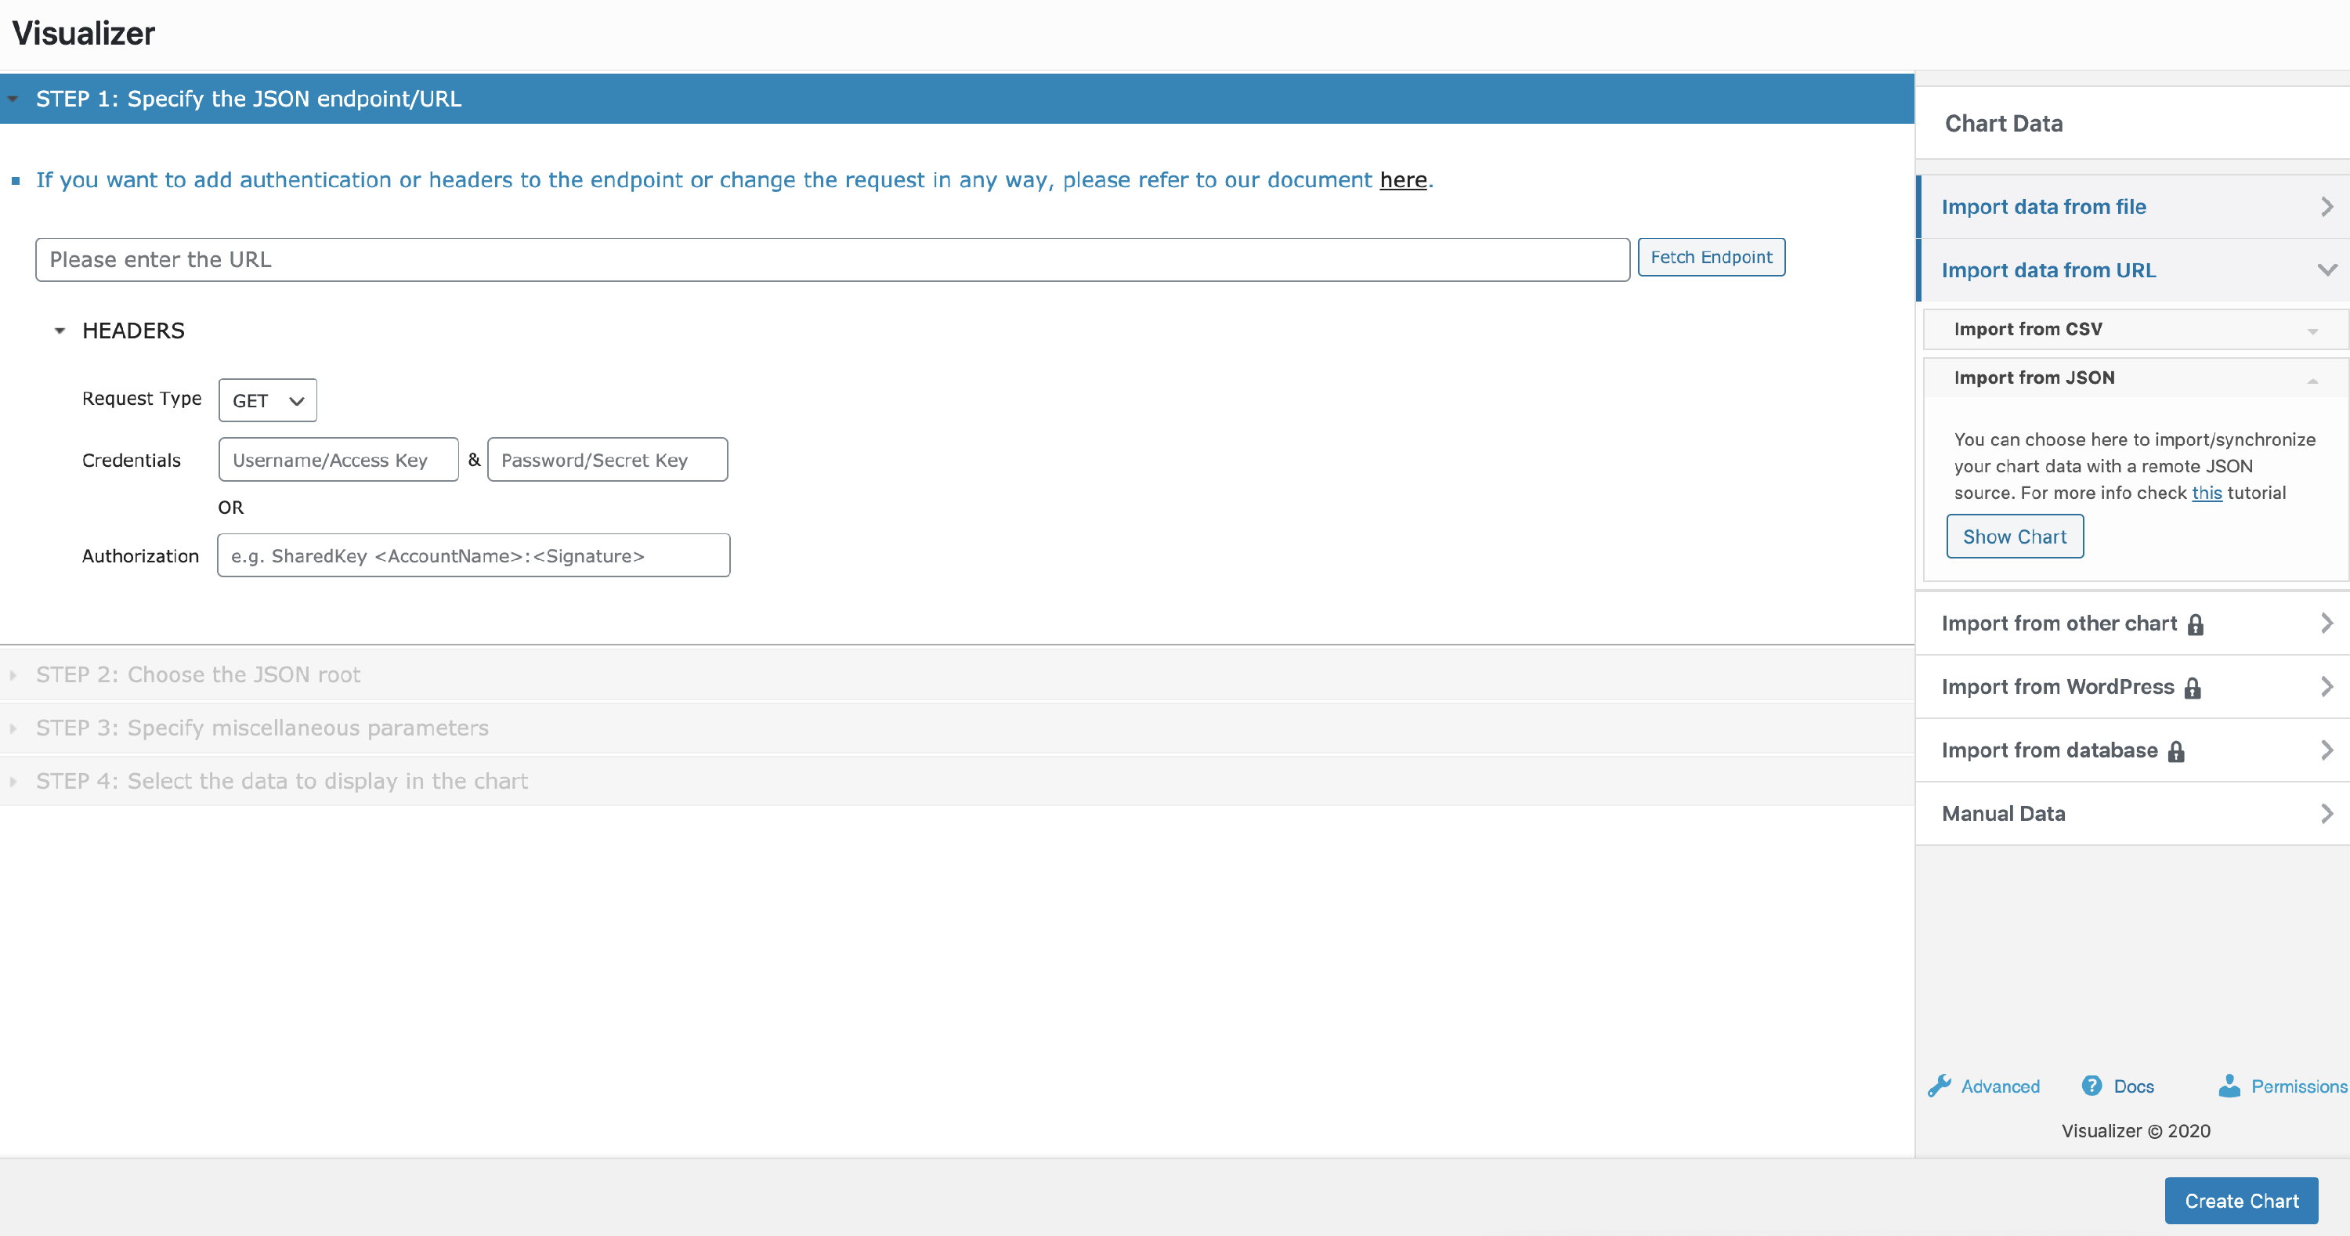This screenshot has height=1236, width=2350.
Task: Collapse the HEADERS section triangle
Action: pyautogui.click(x=60, y=331)
